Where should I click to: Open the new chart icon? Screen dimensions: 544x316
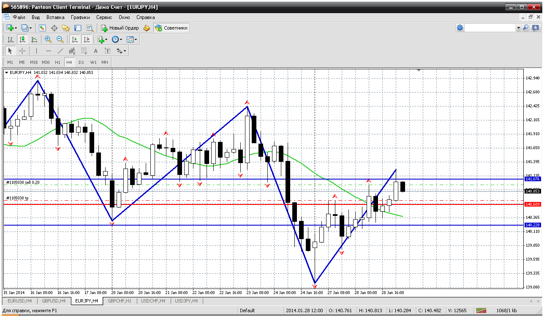point(10,28)
